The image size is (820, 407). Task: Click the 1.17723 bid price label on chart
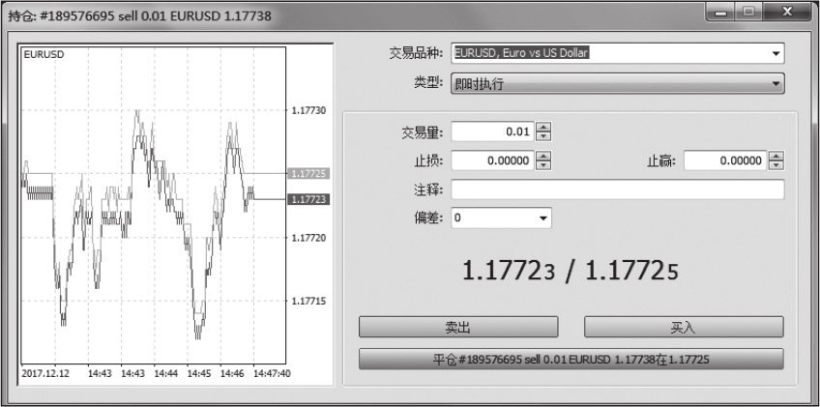tap(308, 199)
